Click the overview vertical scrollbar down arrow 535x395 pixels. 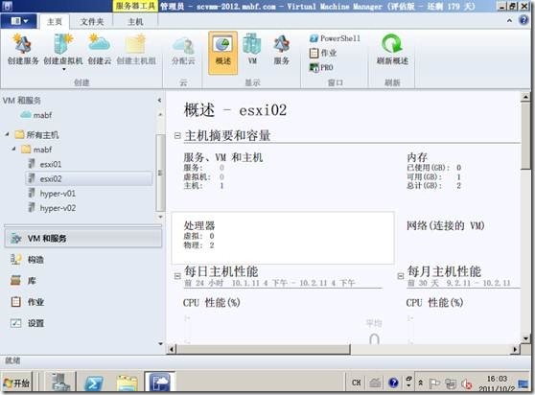(x=525, y=338)
